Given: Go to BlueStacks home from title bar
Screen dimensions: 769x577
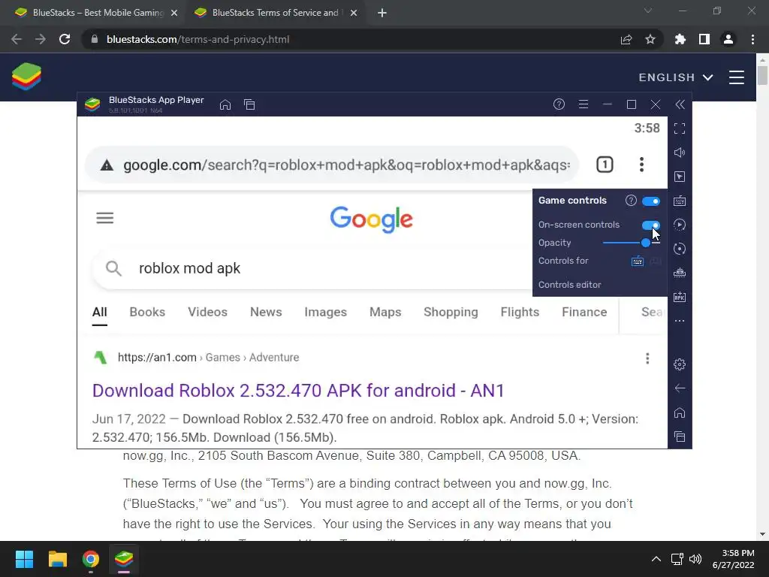Looking at the screenshot, I should pos(225,104).
